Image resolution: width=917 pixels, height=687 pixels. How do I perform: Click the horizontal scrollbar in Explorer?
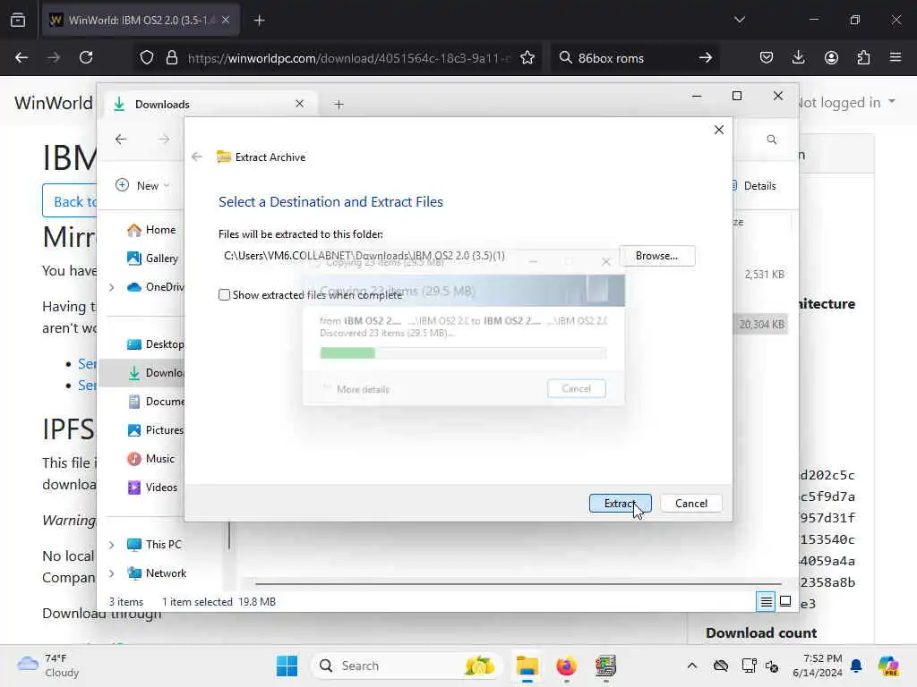click(x=518, y=583)
